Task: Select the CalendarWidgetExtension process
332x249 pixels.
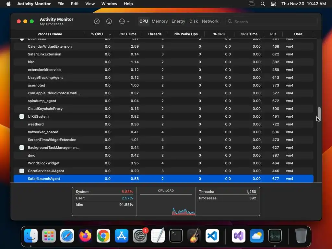Action: [x=163, y=46]
